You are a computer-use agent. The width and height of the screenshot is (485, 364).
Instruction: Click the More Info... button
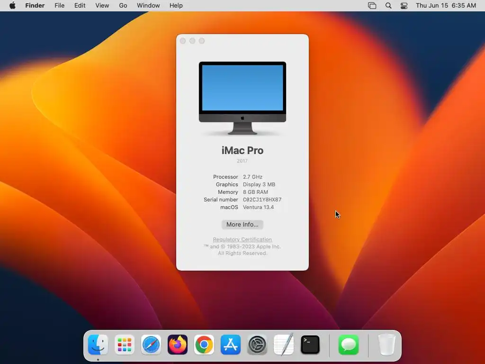click(x=242, y=224)
